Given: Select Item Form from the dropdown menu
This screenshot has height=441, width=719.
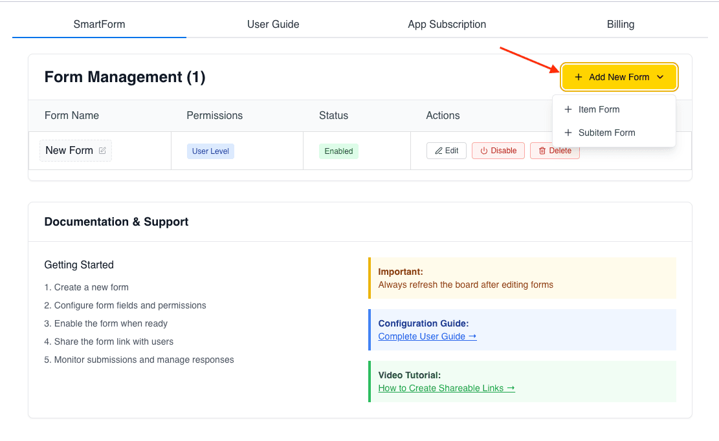Looking at the screenshot, I should [599, 109].
